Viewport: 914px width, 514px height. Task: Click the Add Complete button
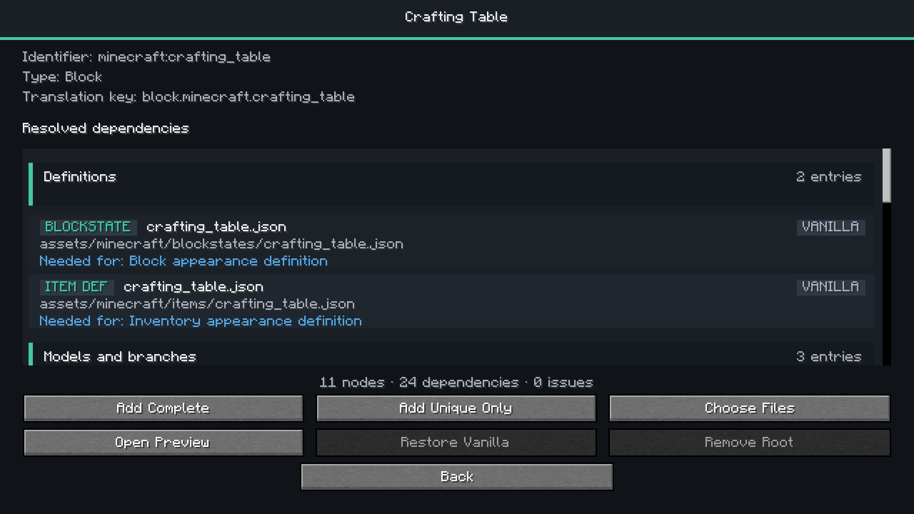163,408
